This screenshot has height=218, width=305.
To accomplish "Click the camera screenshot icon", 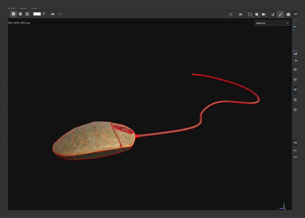I will point(288,14).
